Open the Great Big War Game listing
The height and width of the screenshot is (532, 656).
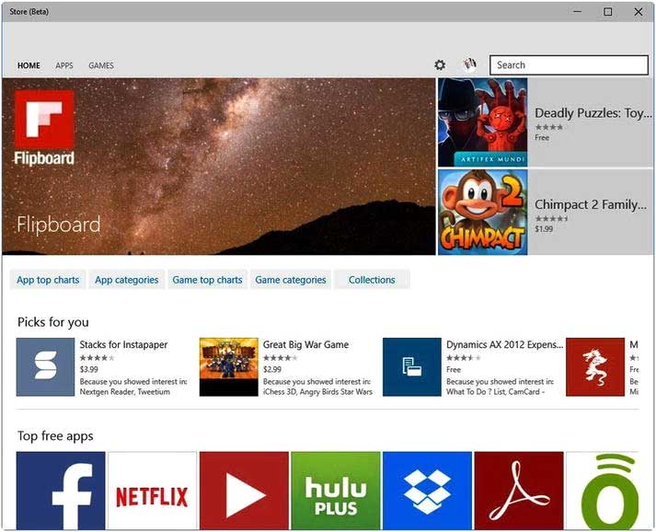(x=305, y=345)
